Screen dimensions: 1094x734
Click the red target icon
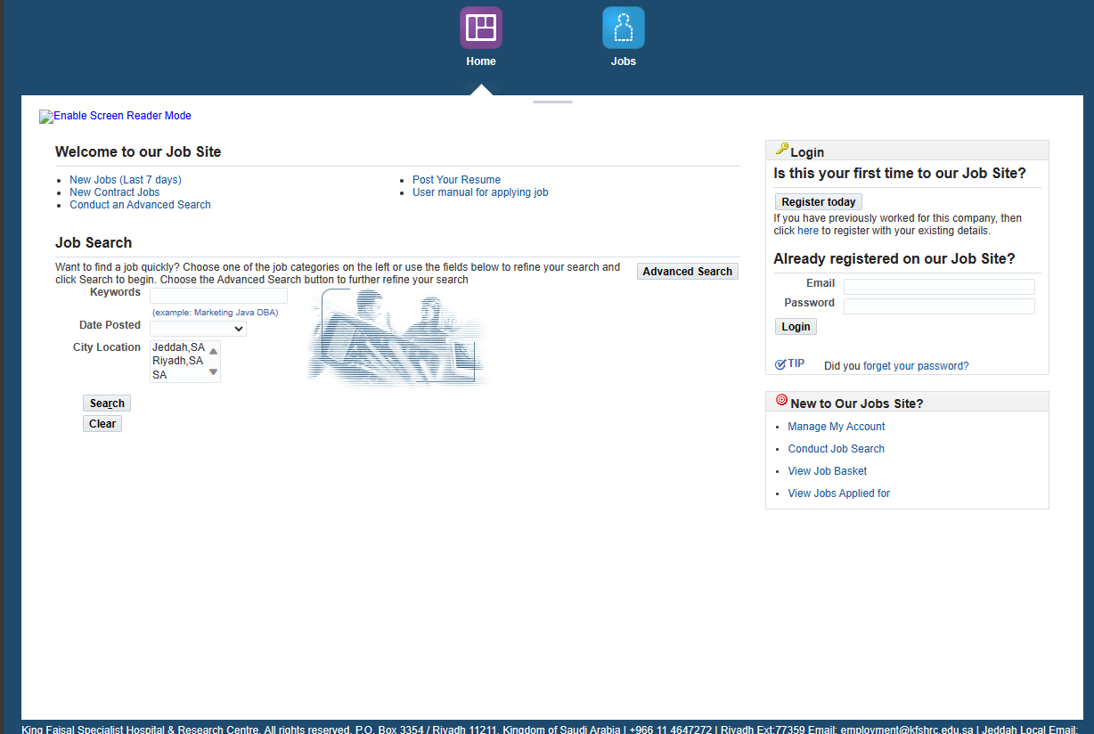pyautogui.click(x=781, y=401)
